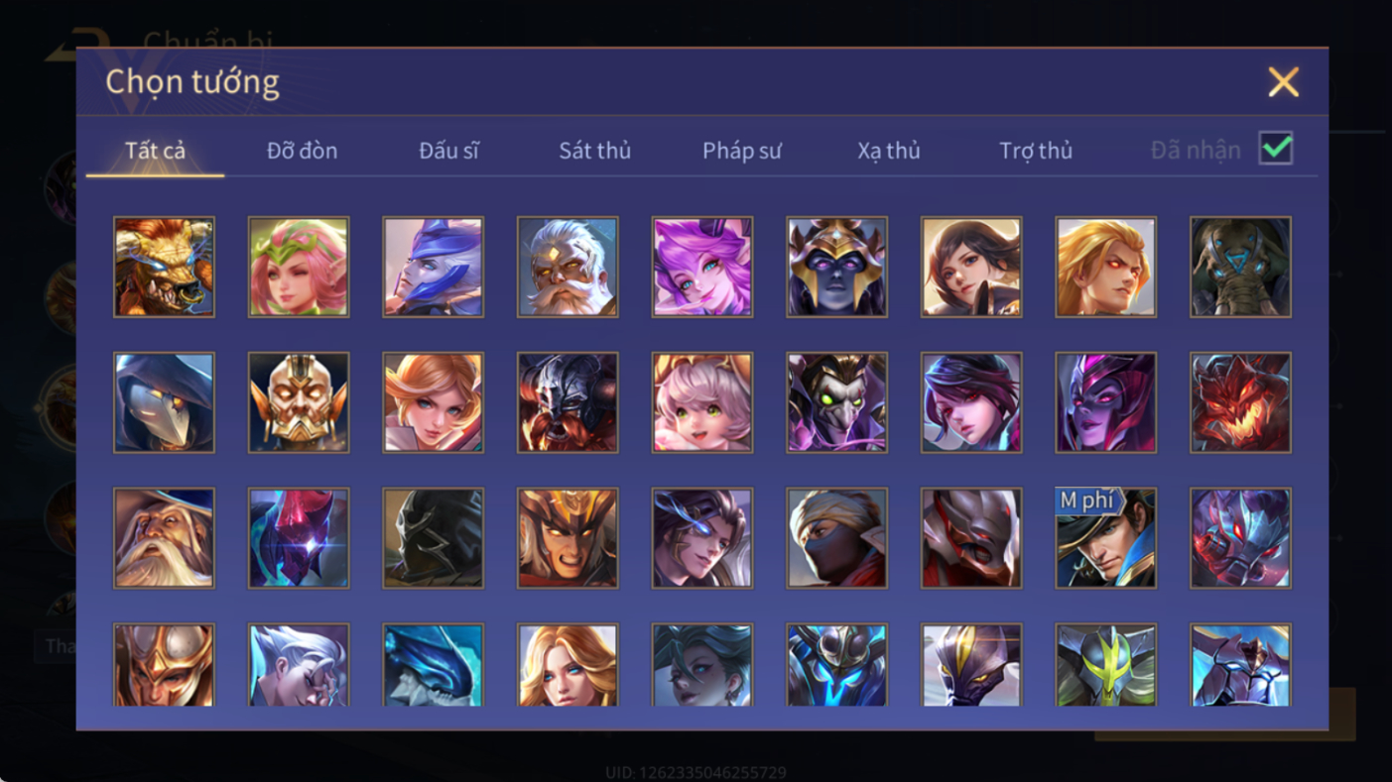Screen dimensions: 1392x782
Task: Pick the green-eyed bird-mask hero
Action: click(837, 403)
